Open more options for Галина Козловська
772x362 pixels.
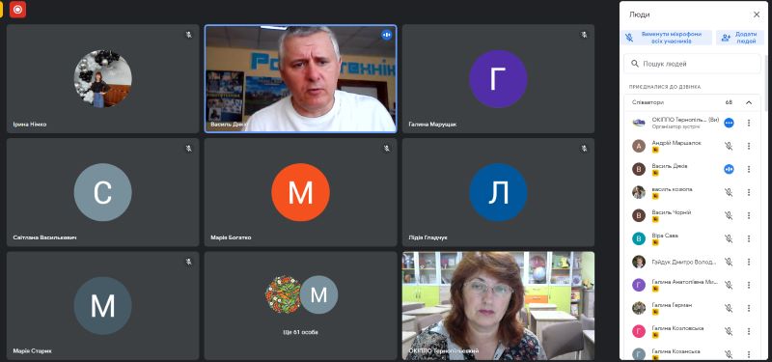pyautogui.click(x=749, y=331)
